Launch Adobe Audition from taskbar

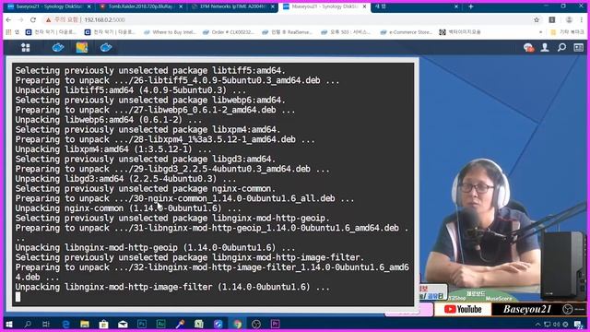(x=160, y=324)
